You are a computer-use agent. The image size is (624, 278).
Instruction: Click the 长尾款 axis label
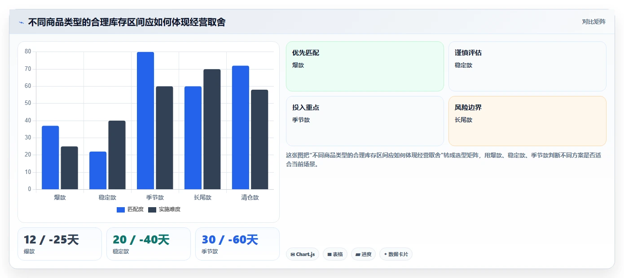click(x=202, y=197)
